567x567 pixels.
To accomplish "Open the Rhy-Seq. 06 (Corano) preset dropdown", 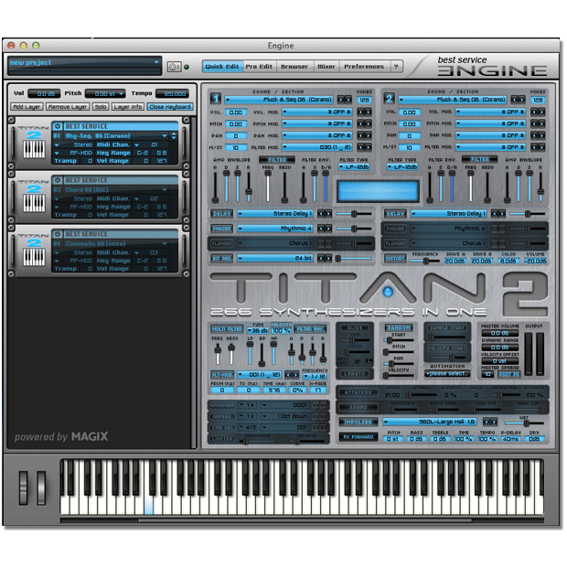I will pyautogui.click(x=116, y=136).
